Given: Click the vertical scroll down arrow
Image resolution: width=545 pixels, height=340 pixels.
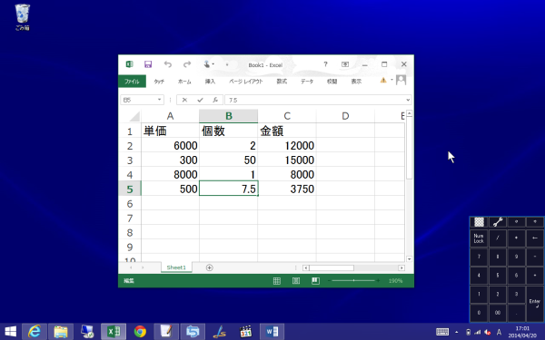Looking at the screenshot, I should 409,259.
